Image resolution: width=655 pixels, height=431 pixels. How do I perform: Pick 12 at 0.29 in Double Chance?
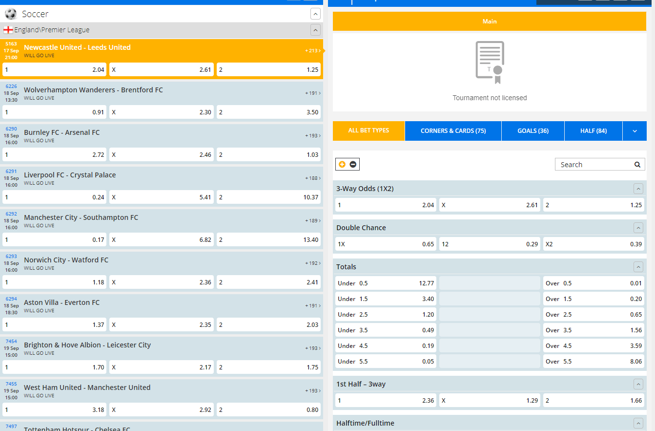[490, 244]
